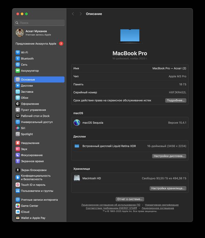This screenshot has height=238, width=205.
Task: Open the Game Center icon
Action: point(18,206)
